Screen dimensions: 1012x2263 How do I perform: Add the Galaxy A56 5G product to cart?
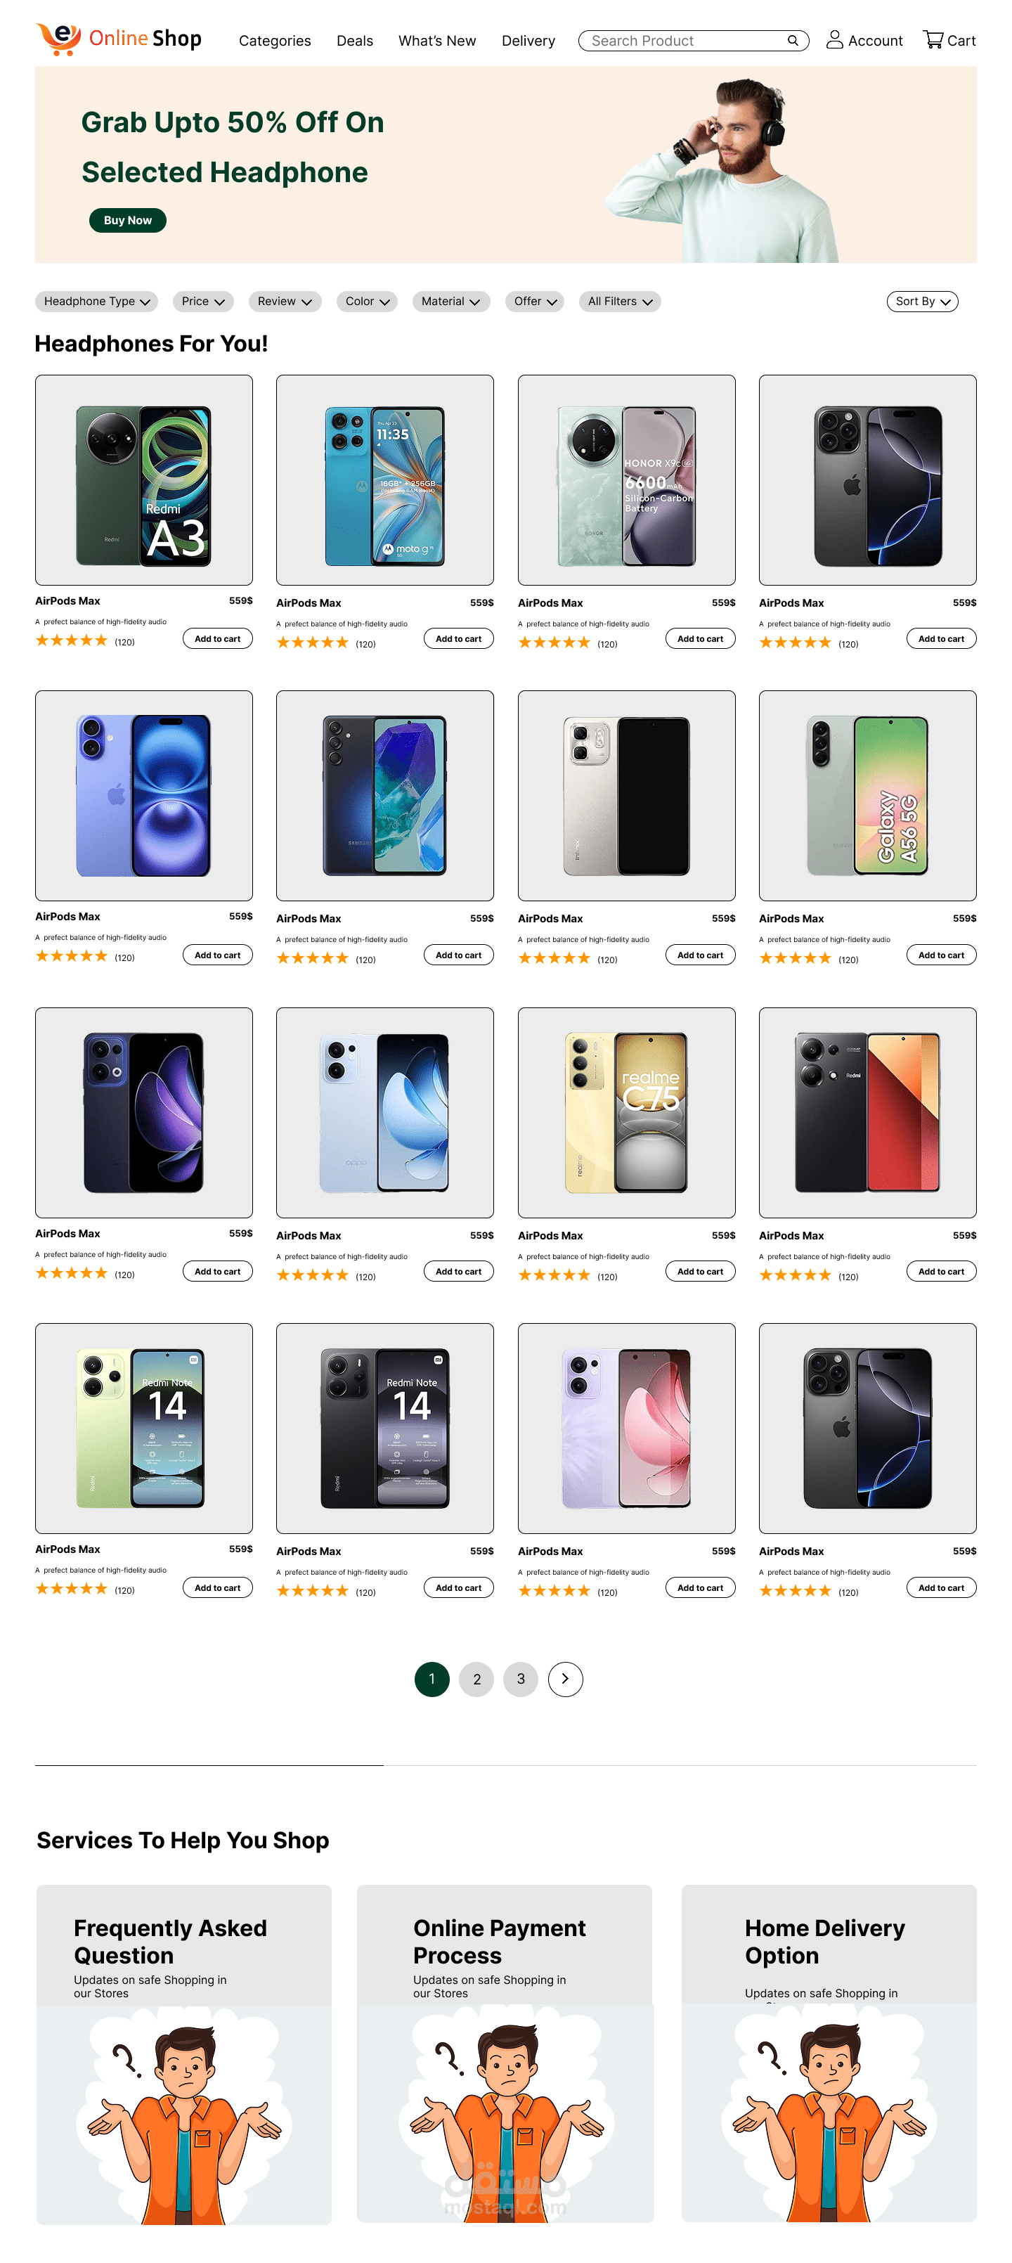941,955
